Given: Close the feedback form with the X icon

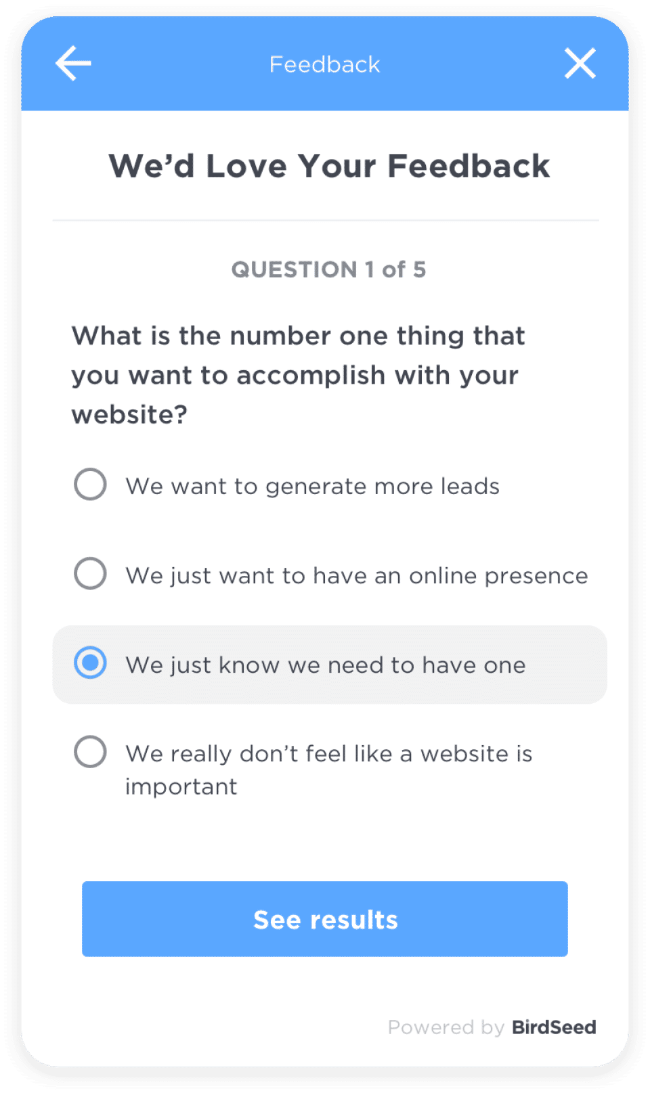Looking at the screenshot, I should (580, 64).
